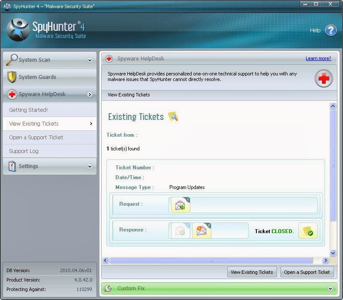Open the second Response message envelope icon

(x=202, y=231)
